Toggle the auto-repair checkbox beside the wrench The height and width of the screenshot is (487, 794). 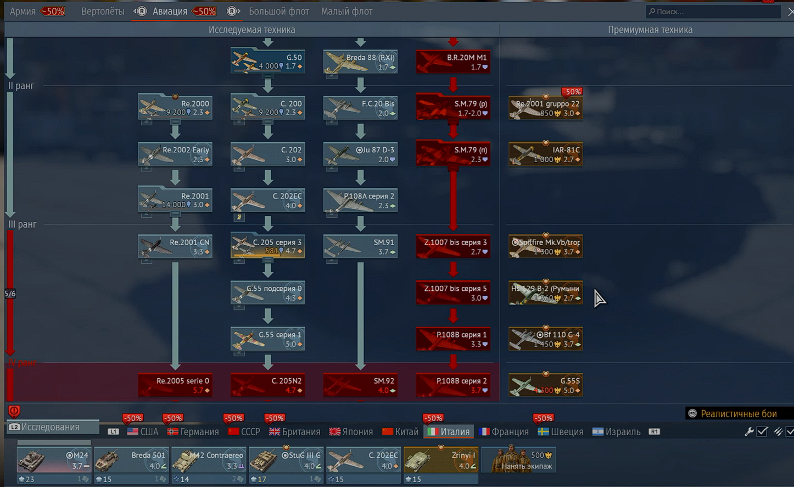pyautogui.click(x=762, y=431)
